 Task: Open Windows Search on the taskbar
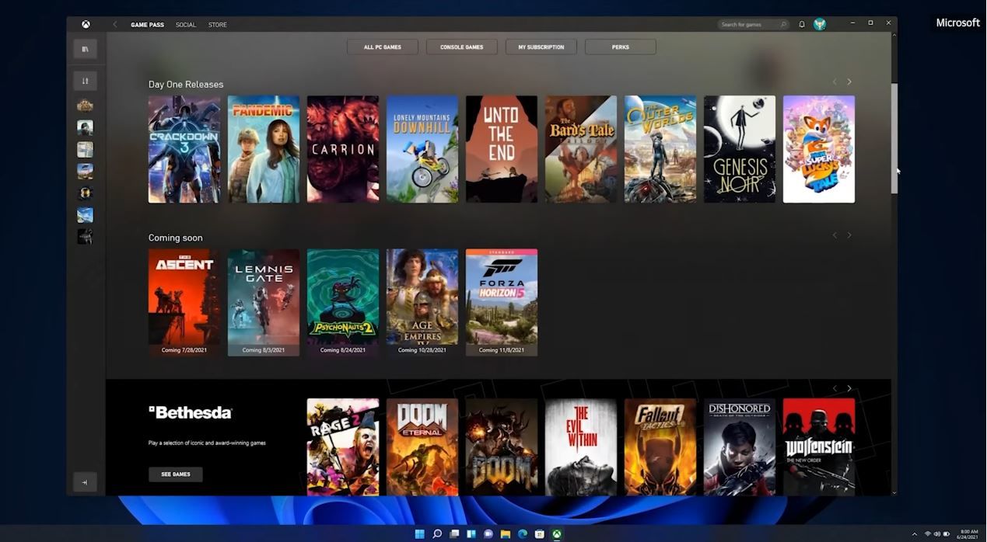pos(437,534)
